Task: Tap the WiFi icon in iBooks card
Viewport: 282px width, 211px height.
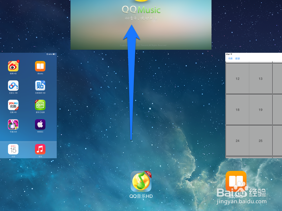Action: point(231,54)
